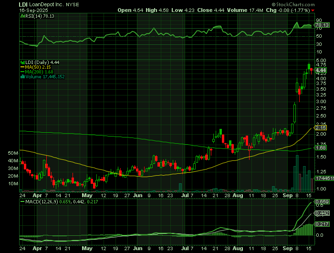
Task: Click the 30 level on RSI axis
Action: point(319,44)
